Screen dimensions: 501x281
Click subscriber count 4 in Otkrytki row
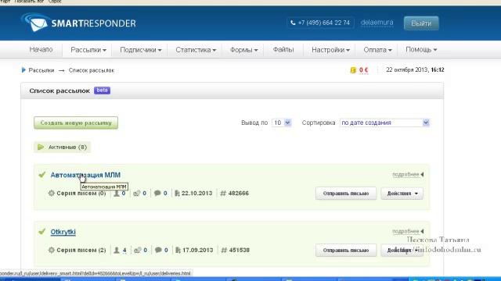(x=124, y=250)
